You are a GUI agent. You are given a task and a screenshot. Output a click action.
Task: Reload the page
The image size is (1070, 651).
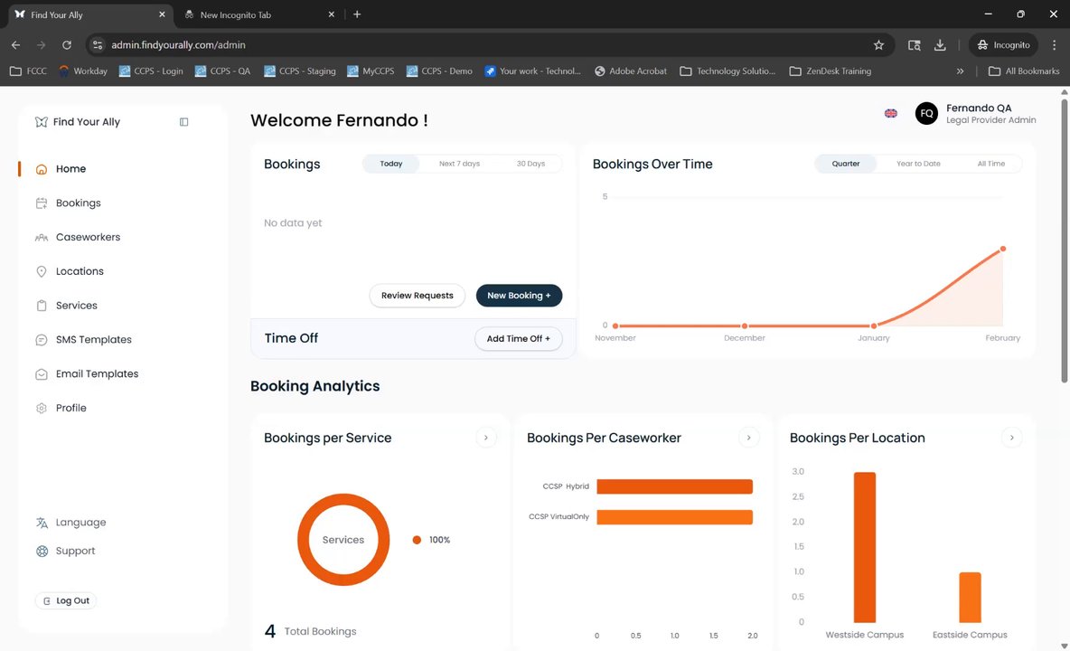66,45
